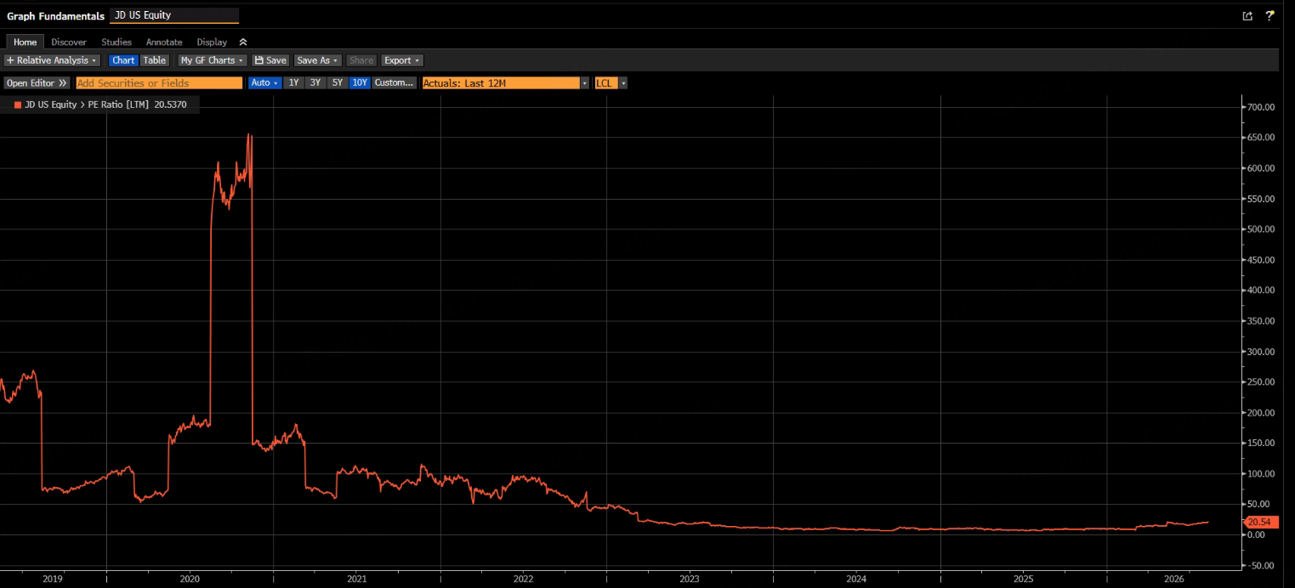Switch to the Home tab

click(26, 42)
